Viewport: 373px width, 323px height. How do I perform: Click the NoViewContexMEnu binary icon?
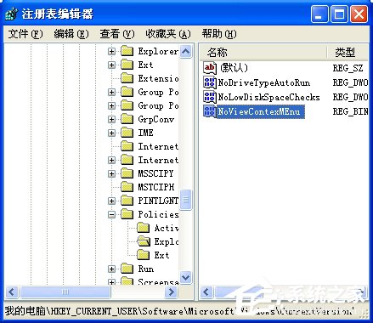[210, 111]
